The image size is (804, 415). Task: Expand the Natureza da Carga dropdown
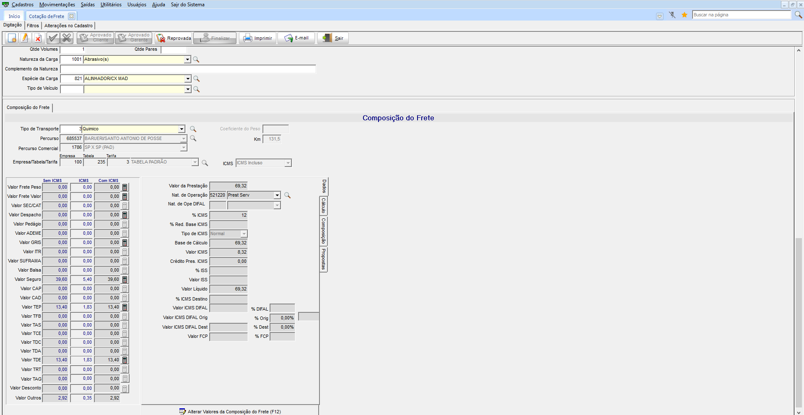tap(187, 60)
